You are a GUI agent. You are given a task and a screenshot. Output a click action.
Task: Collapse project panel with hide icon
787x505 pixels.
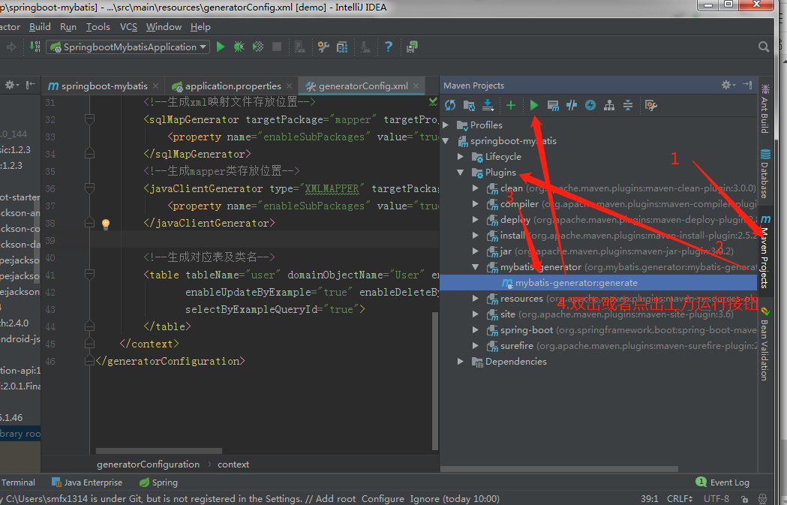31,85
